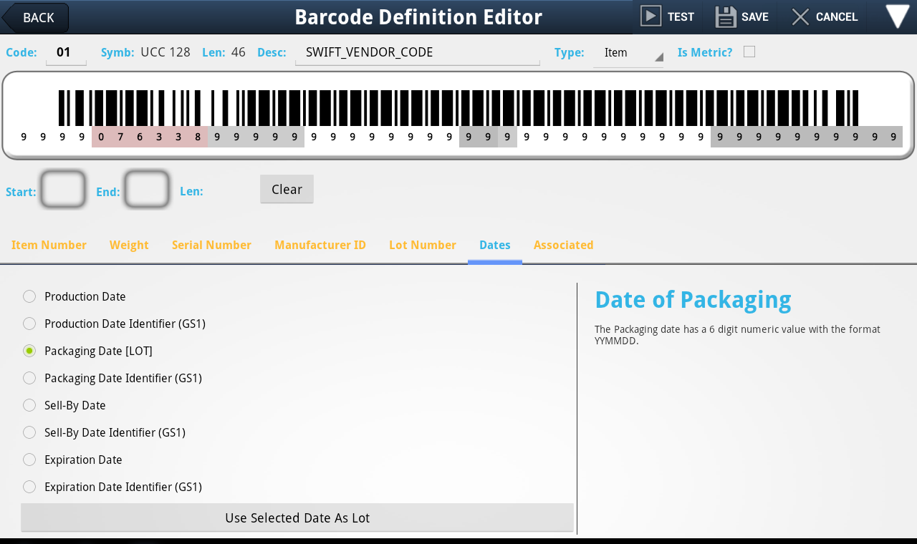This screenshot has width=917, height=544.
Task: Check the Is Metric? checkbox
Action: tap(749, 52)
